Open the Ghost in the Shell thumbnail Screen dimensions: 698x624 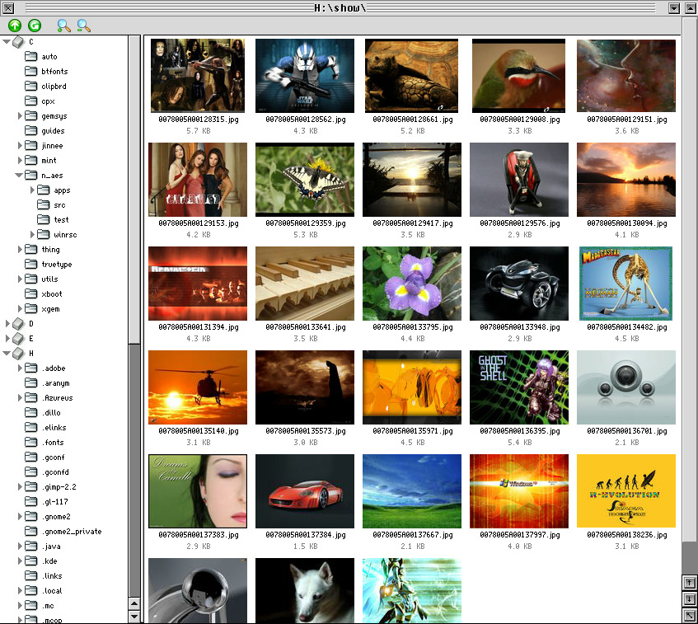click(x=518, y=387)
